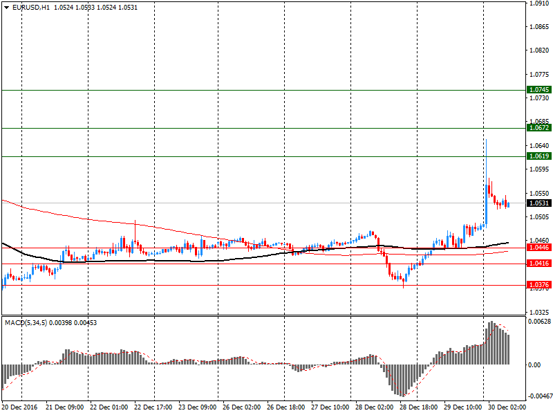Screen dimensions: 553x415
Task: Click the 1.0820 price scale value
Action: point(539,50)
